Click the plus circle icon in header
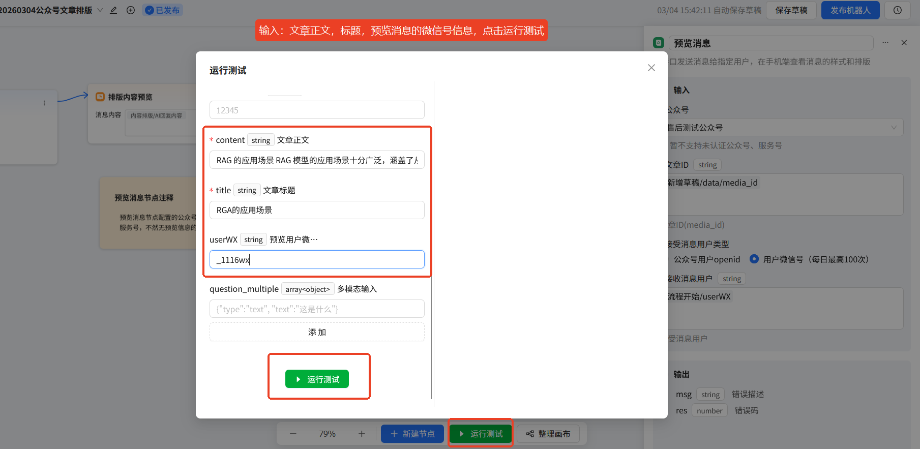The width and height of the screenshot is (920, 449). pyautogui.click(x=131, y=10)
